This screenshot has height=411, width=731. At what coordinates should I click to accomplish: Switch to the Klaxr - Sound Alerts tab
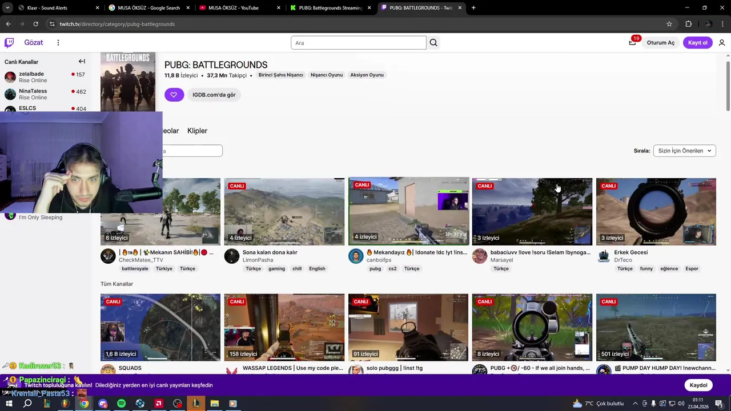point(58,8)
